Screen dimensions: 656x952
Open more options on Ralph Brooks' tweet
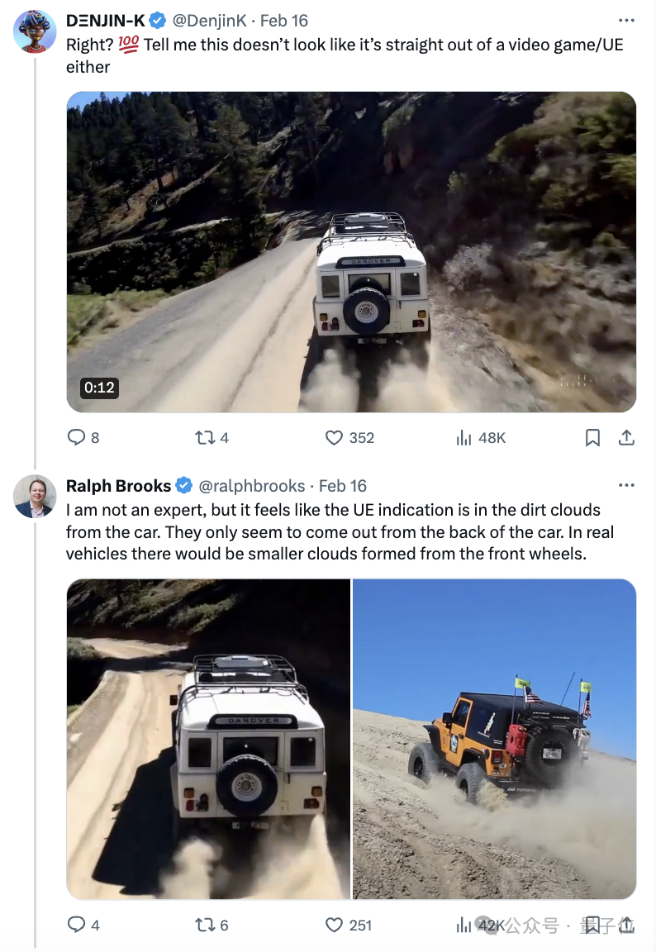point(626,485)
